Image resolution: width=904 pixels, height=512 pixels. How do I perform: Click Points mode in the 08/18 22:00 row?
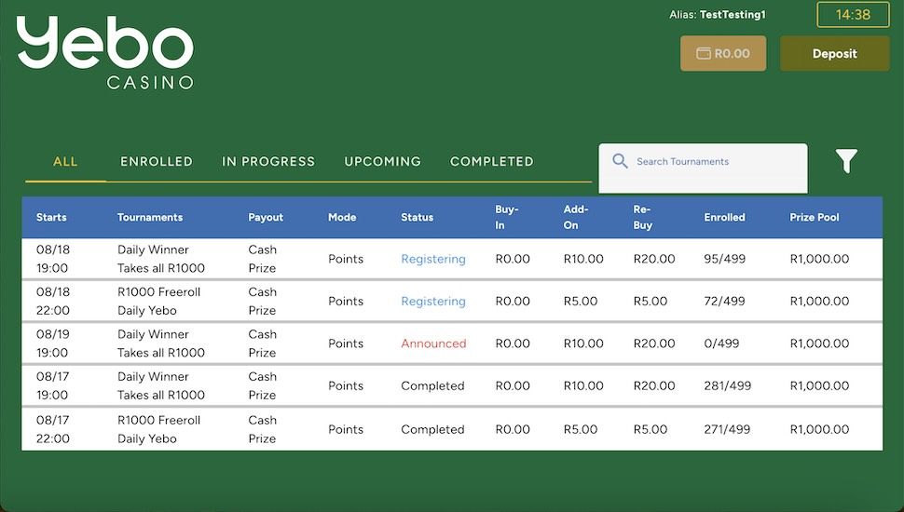346,302
